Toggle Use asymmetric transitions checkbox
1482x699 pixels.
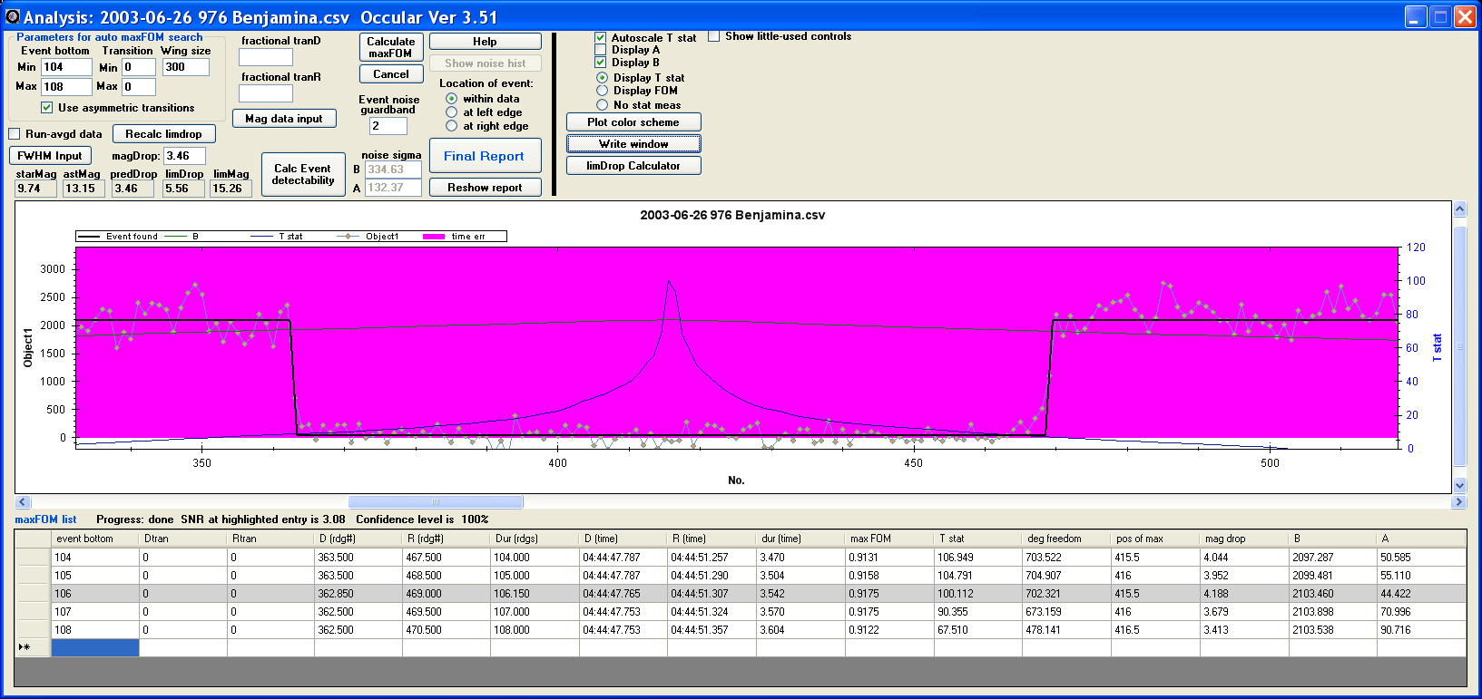46,108
